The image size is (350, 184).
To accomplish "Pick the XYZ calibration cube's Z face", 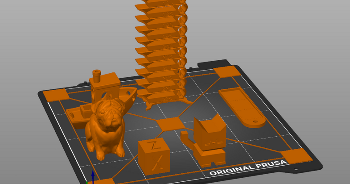I will tap(155, 146).
